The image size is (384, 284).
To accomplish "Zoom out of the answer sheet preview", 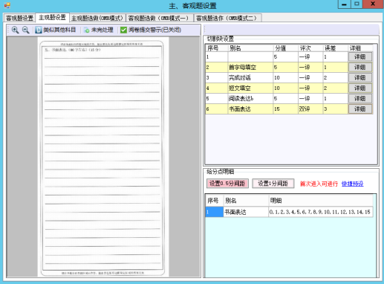I will [26, 30].
